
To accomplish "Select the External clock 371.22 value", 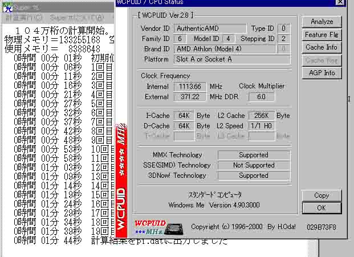I will tap(190, 97).
